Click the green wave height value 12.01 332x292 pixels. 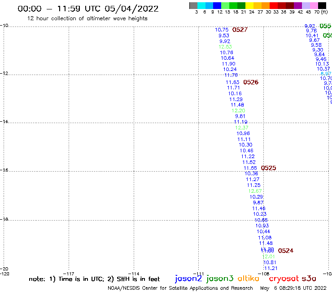coord(268,257)
